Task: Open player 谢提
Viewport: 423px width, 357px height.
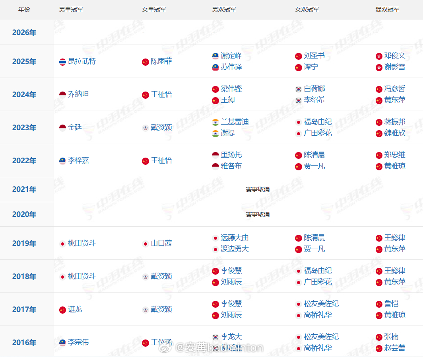Action: coord(228,133)
